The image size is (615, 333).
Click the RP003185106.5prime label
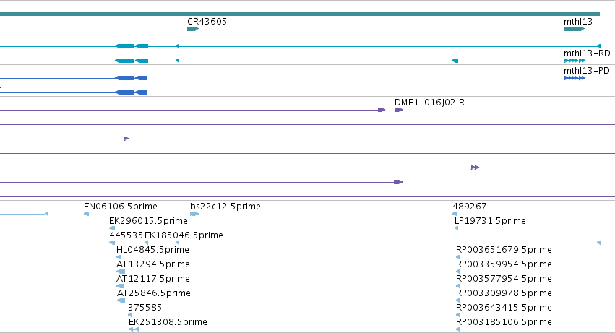(504, 322)
